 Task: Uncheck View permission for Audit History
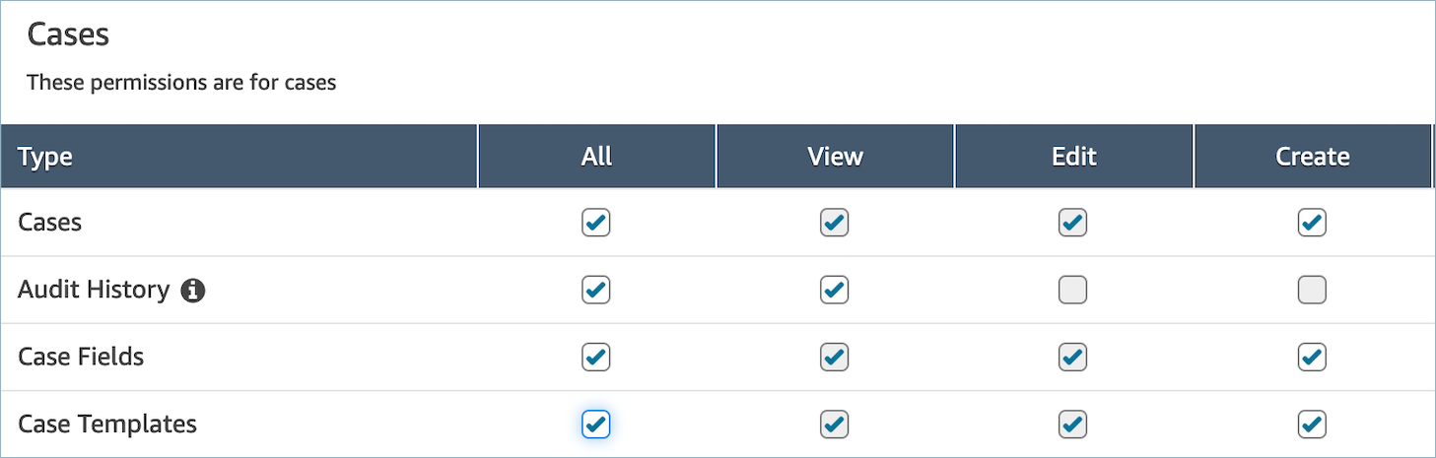[x=835, y=290]
